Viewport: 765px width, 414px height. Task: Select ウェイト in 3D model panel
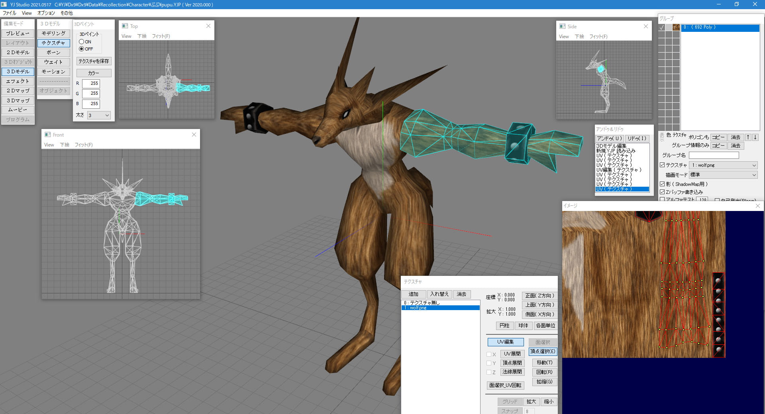(x=54, y=62)
